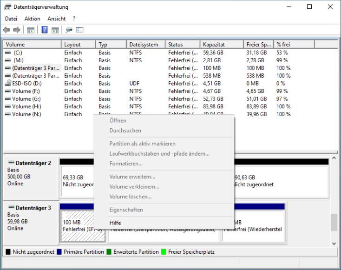The image size is (341, 270).
Task: Toggle the action pane toolbar icon
Action: coord(55,30)
